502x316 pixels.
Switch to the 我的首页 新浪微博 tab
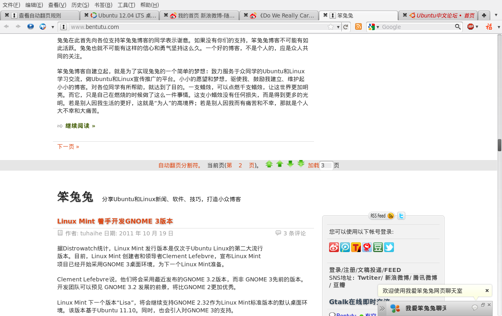(199, 15)
